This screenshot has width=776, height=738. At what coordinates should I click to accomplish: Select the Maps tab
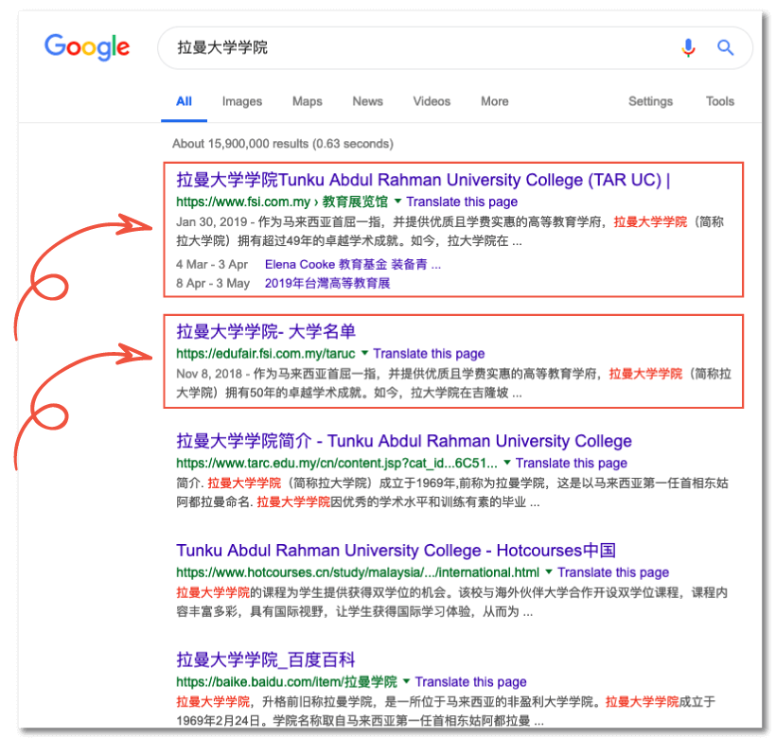(x=307, y=101)
